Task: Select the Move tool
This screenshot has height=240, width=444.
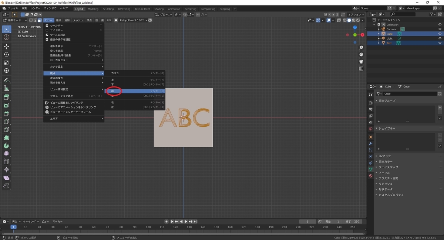Action: [x=6, y=47]
